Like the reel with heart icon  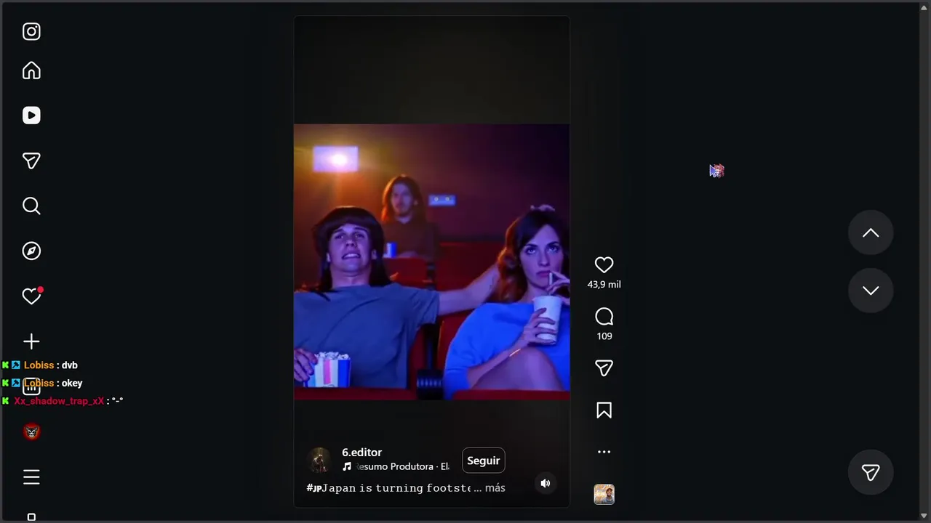coord(604,265)
